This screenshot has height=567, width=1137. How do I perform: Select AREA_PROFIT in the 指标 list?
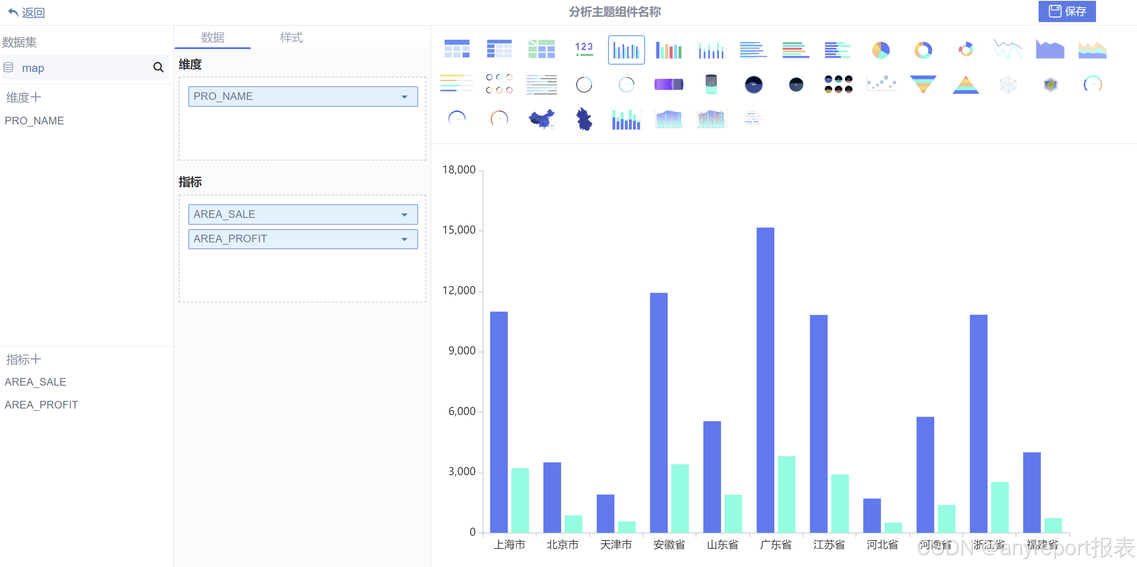(x=41, y=404)
